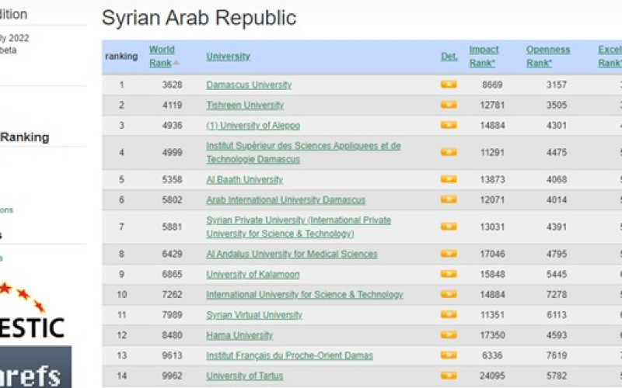Sort by Openness Rank column header
The height and width of the screenshot is (388, 622).
(x=548, y=56)
